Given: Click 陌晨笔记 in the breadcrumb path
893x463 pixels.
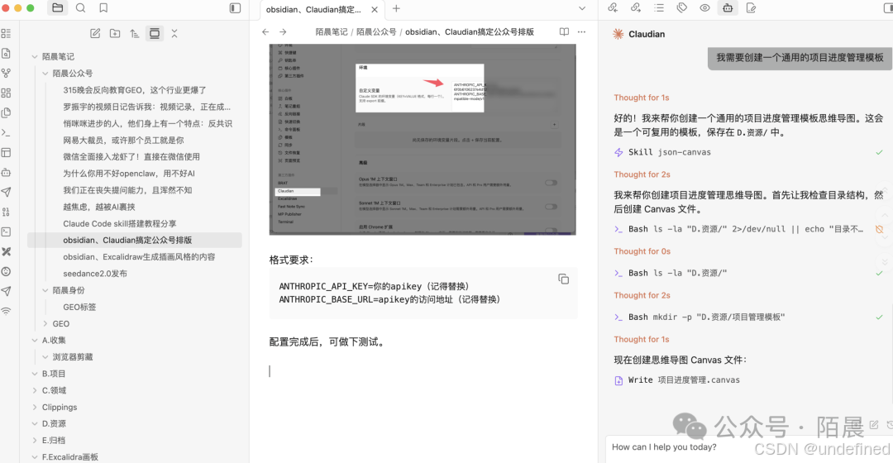Looking at the screenshot, I should (332, 32).
